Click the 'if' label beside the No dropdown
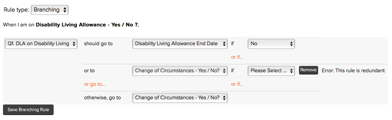Image resolution: width=392 pixels, height=120 pixels. (232, 44)
